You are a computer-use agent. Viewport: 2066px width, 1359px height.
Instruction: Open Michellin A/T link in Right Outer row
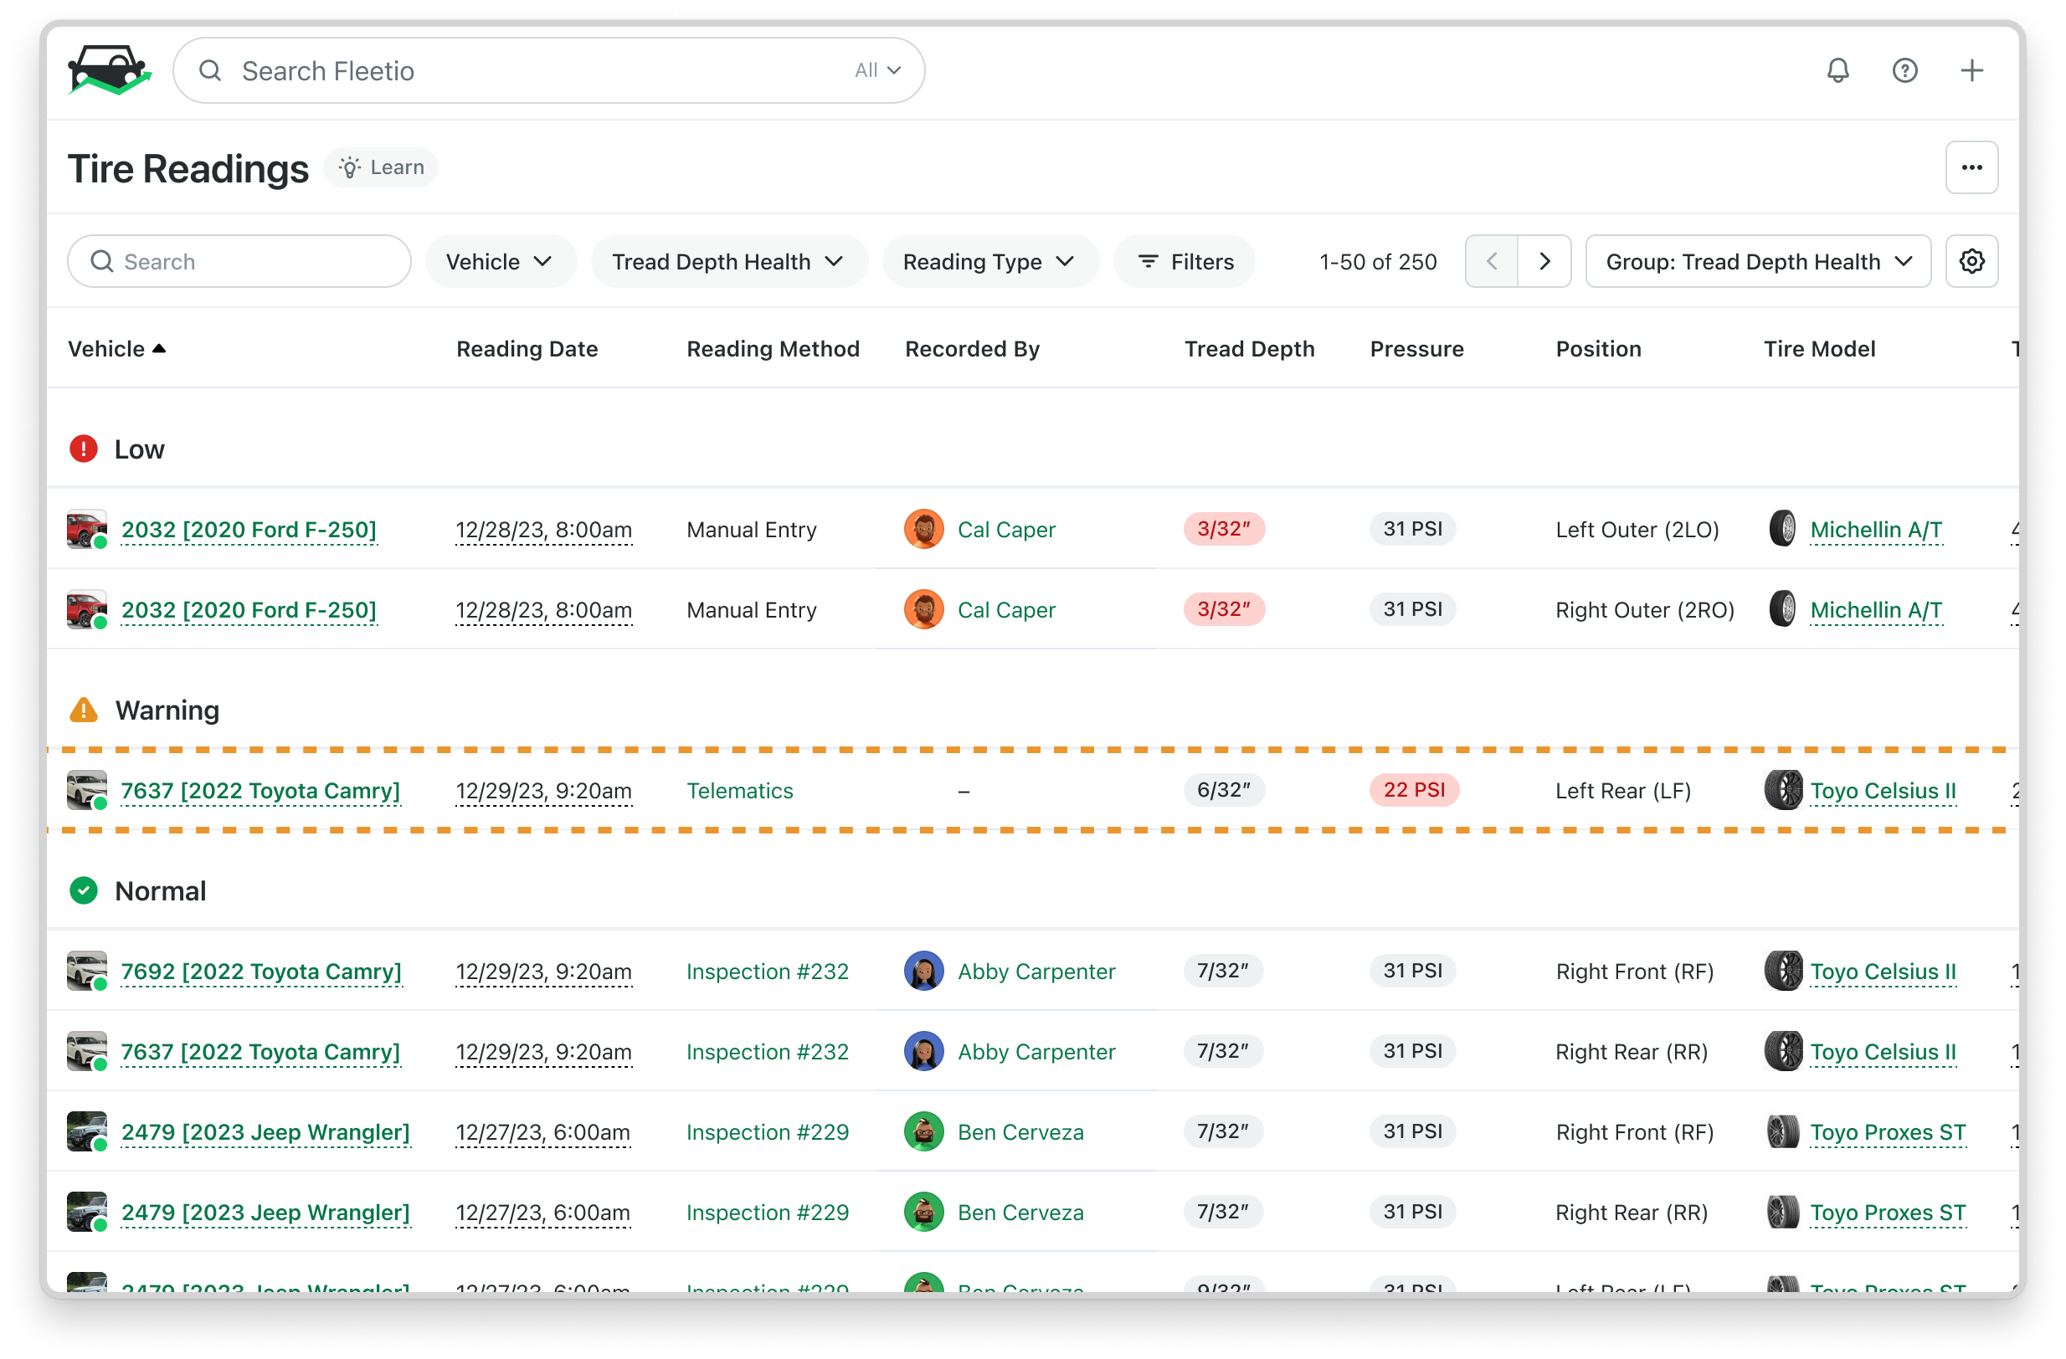[x=1876, y=610]
